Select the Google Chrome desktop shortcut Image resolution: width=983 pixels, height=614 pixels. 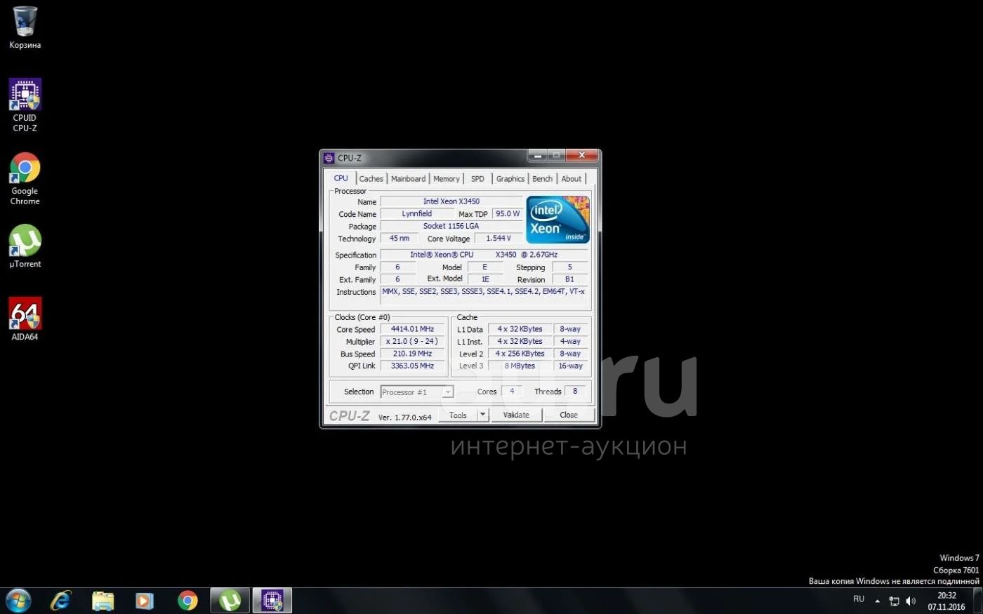tap(25, 179)
